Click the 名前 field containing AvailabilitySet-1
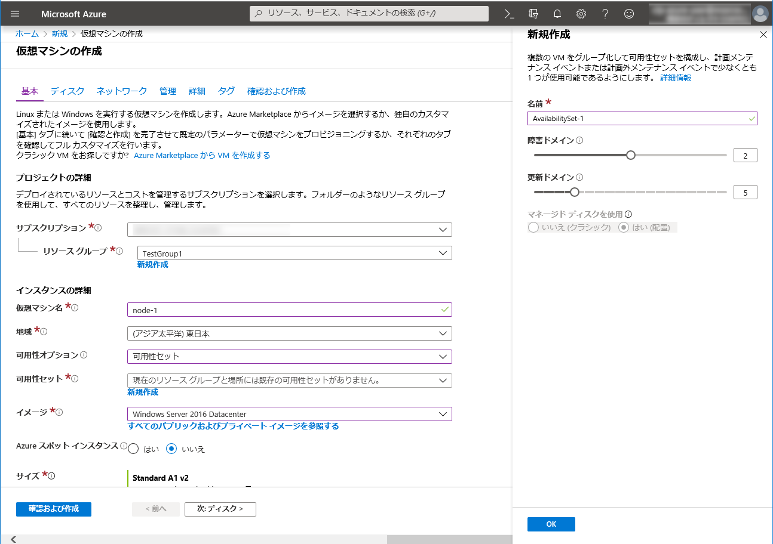773x544 pixels. tap(642, 118)
